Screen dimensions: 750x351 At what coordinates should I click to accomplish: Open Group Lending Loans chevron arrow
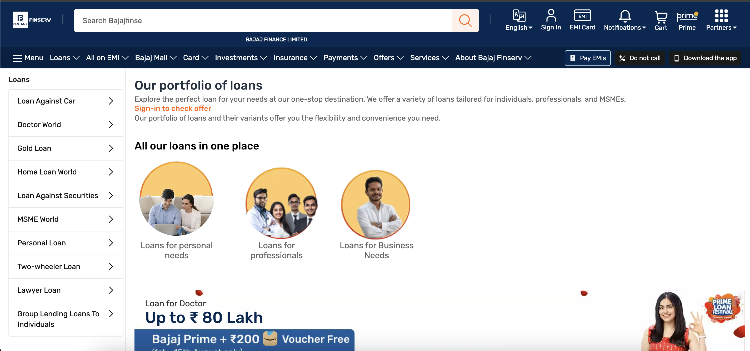(x=111, y=314)
